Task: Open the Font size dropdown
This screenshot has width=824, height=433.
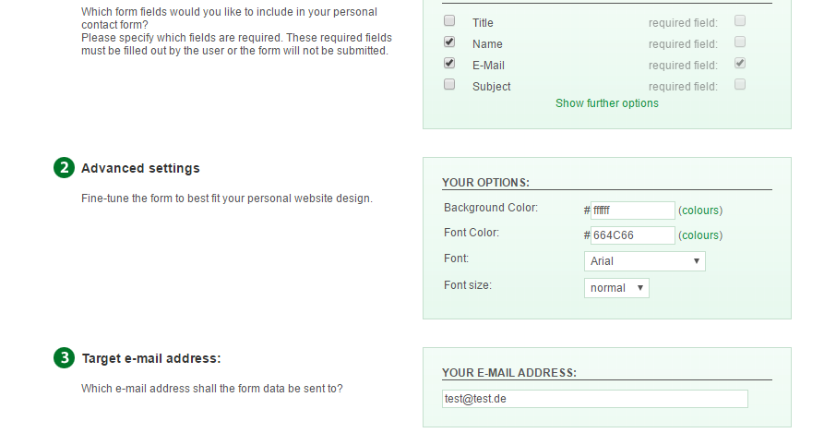Action: [x=616, y=288]
